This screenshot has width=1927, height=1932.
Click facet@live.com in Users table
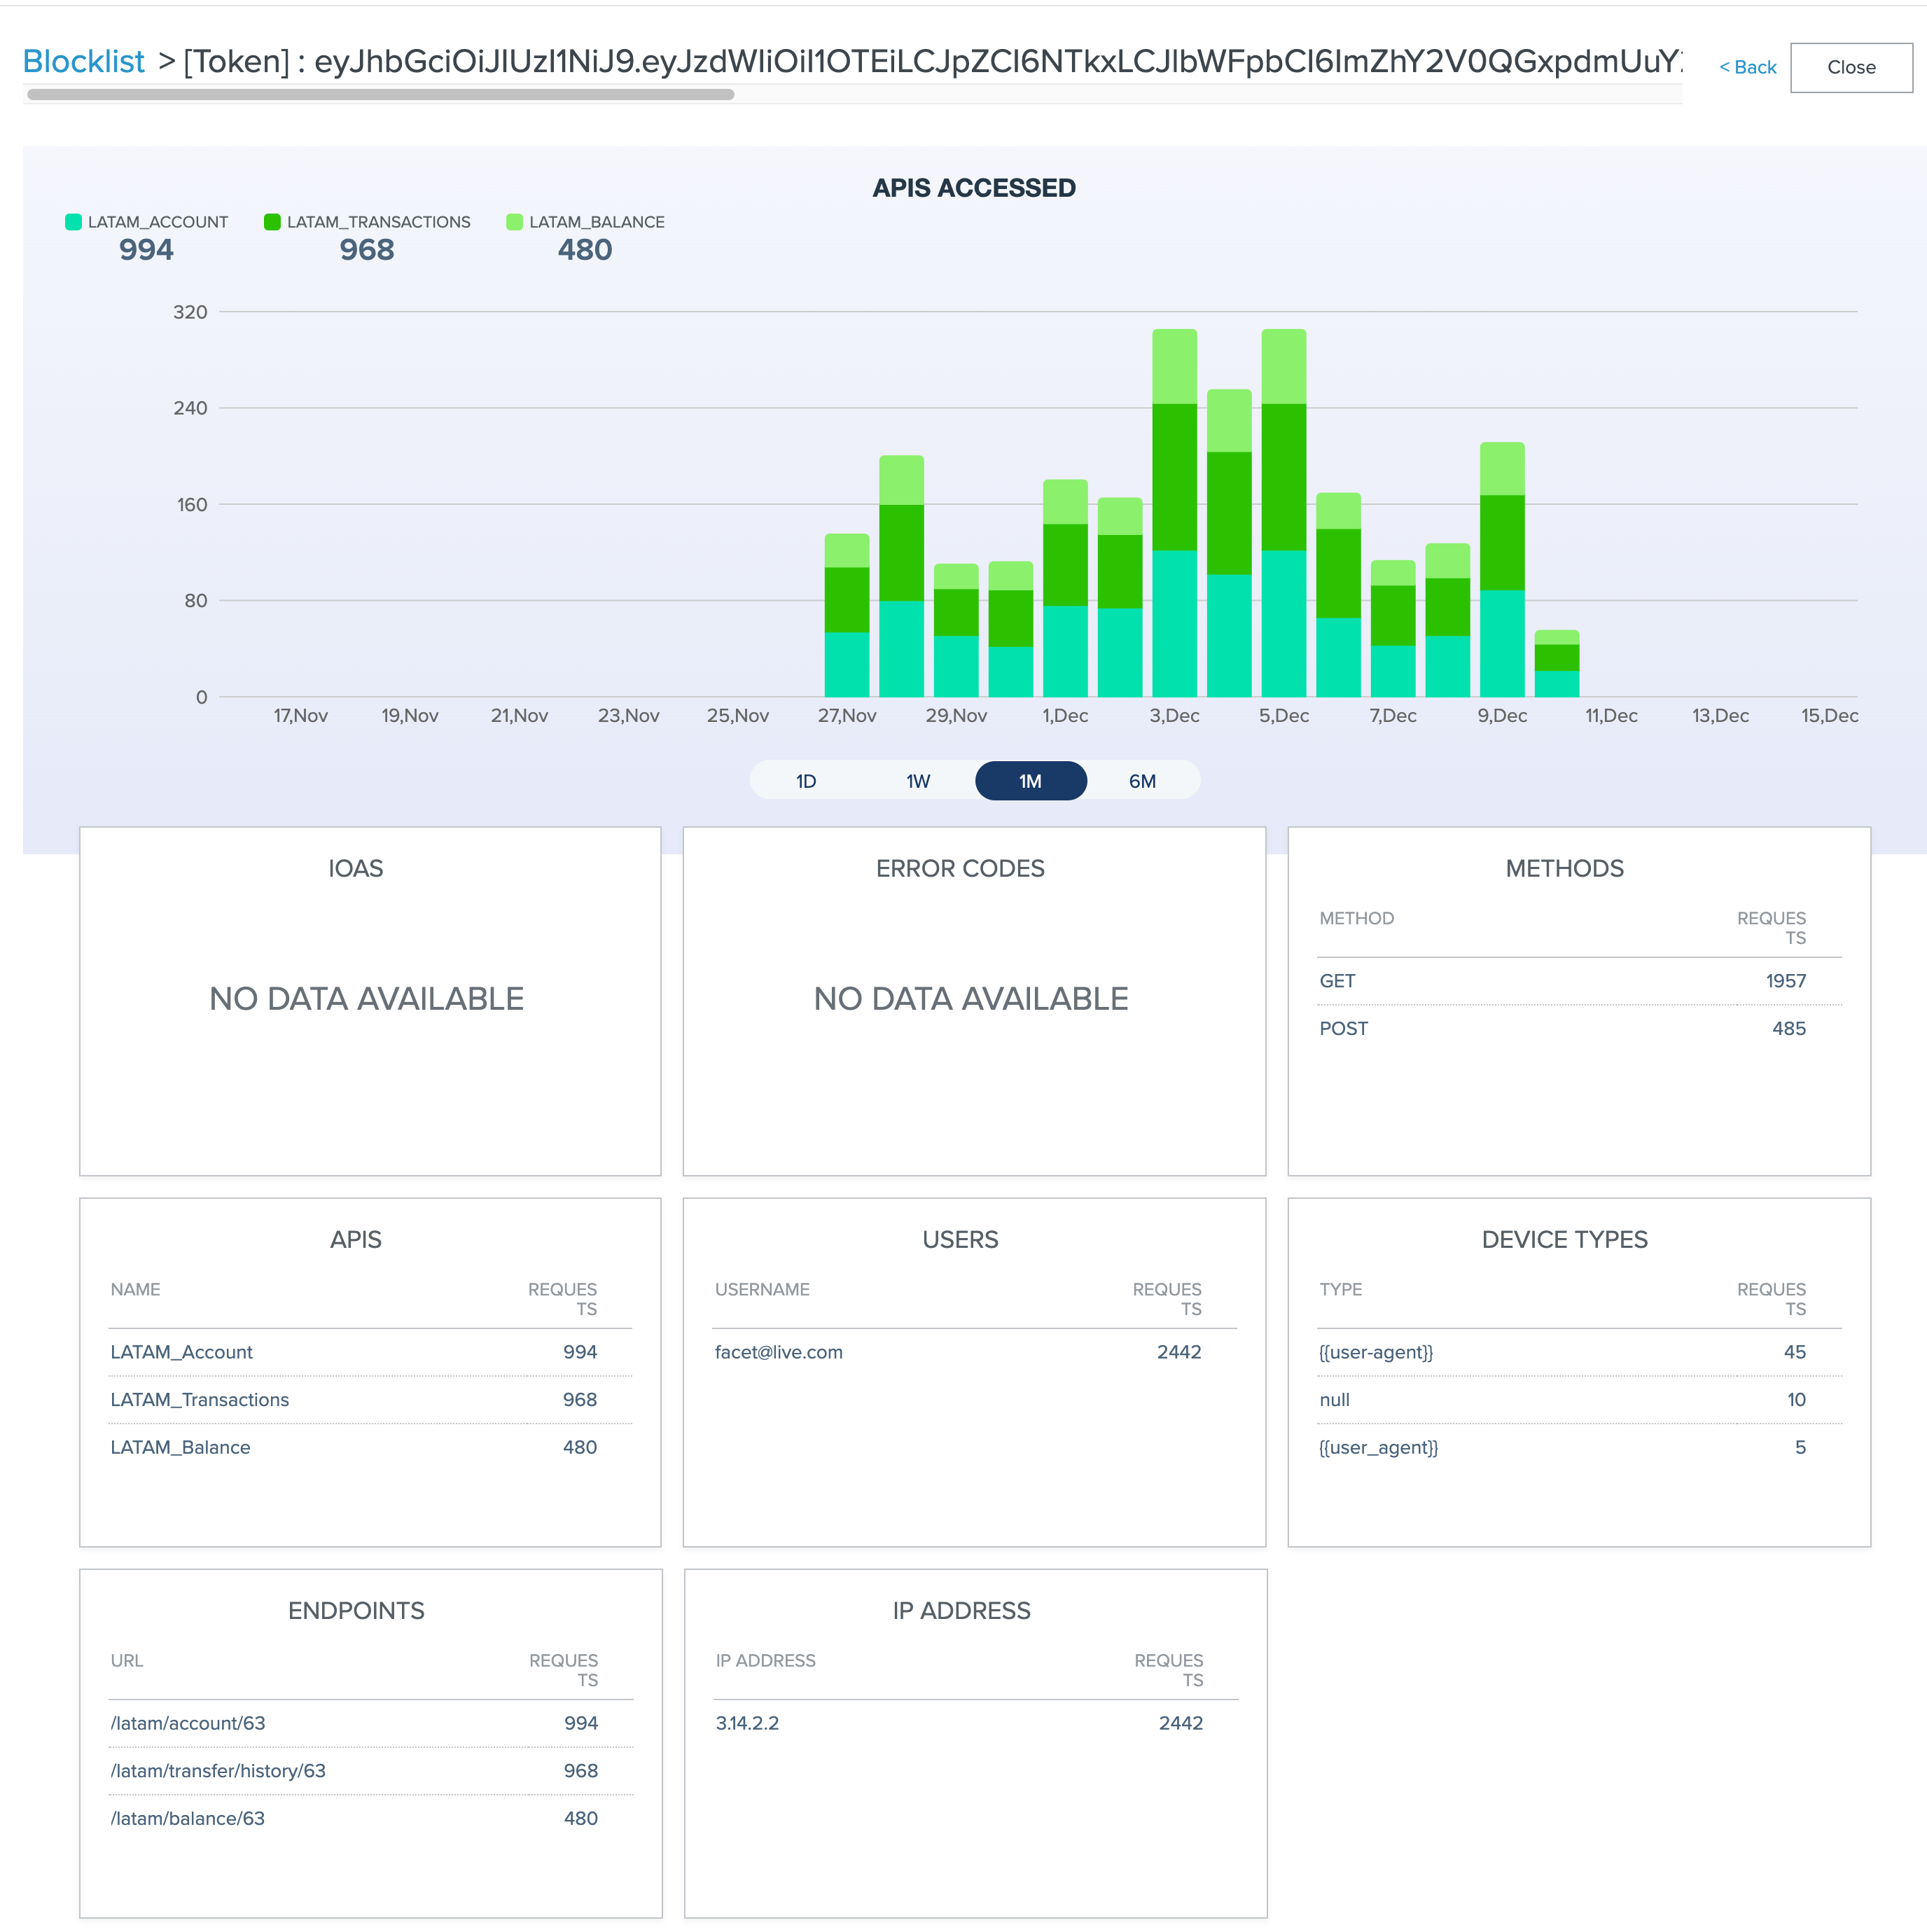[x=778, y=1352]
